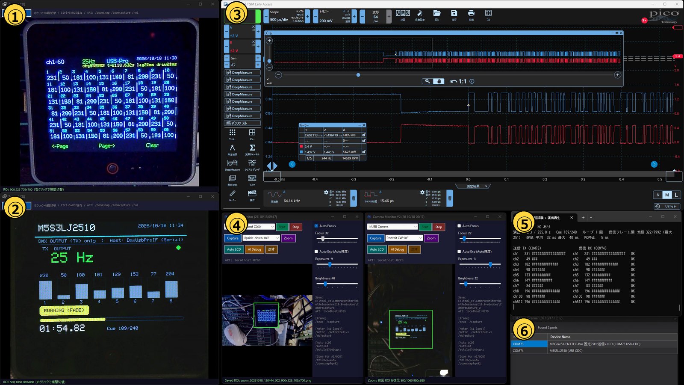684x385 pixels.
Task: Switch PicoScope to full screen with the フル icon
Action: click(488, 15)
